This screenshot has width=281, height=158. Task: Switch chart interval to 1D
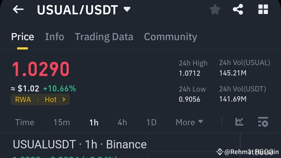(x=151, y=122)
